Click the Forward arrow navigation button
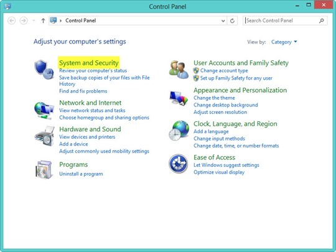 click(24, 21)
